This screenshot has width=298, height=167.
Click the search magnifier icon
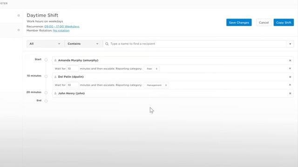107,44
